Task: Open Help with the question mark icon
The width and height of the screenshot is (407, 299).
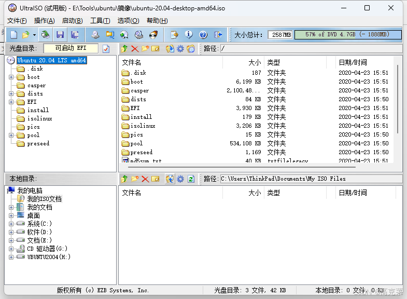Action: click(203, 35)
